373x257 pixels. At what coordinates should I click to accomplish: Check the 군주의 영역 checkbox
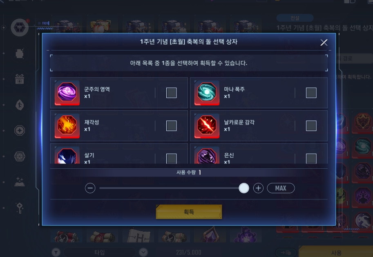coord(171,93)
